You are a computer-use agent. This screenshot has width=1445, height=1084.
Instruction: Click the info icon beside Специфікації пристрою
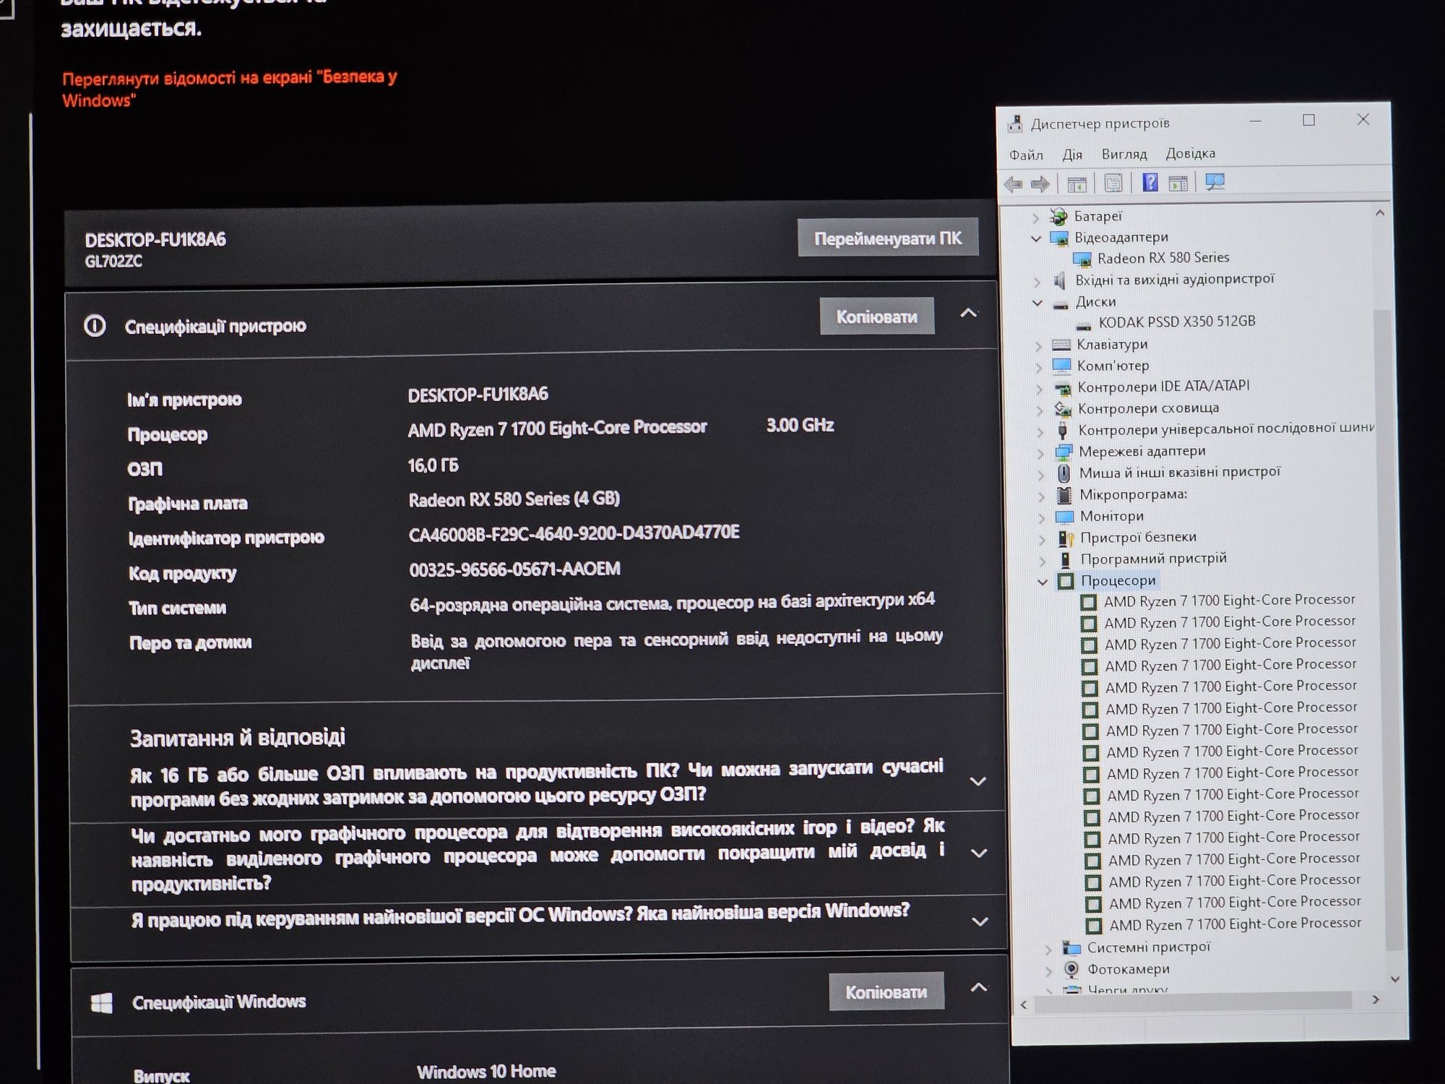click(95, 326)
